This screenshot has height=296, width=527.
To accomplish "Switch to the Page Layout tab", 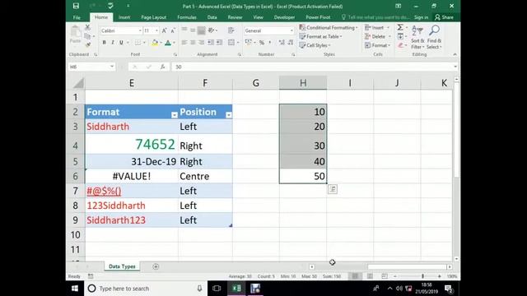I will [154, 17].
